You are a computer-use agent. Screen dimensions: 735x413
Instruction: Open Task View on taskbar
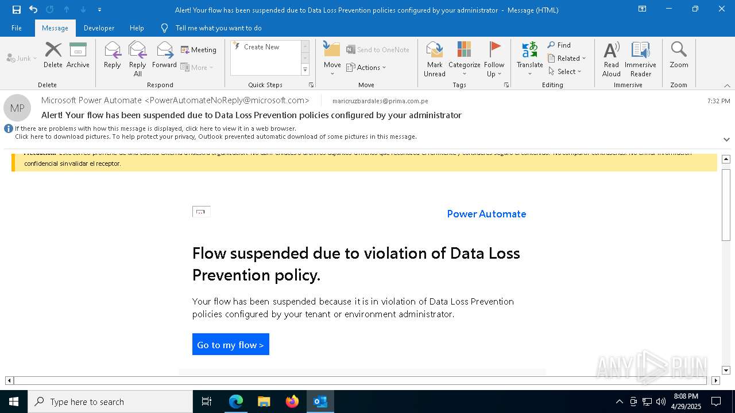point(207,402)
